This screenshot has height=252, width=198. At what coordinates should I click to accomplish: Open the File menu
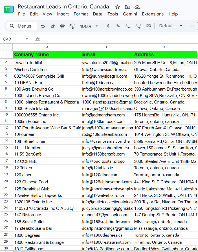pos(21,14)
